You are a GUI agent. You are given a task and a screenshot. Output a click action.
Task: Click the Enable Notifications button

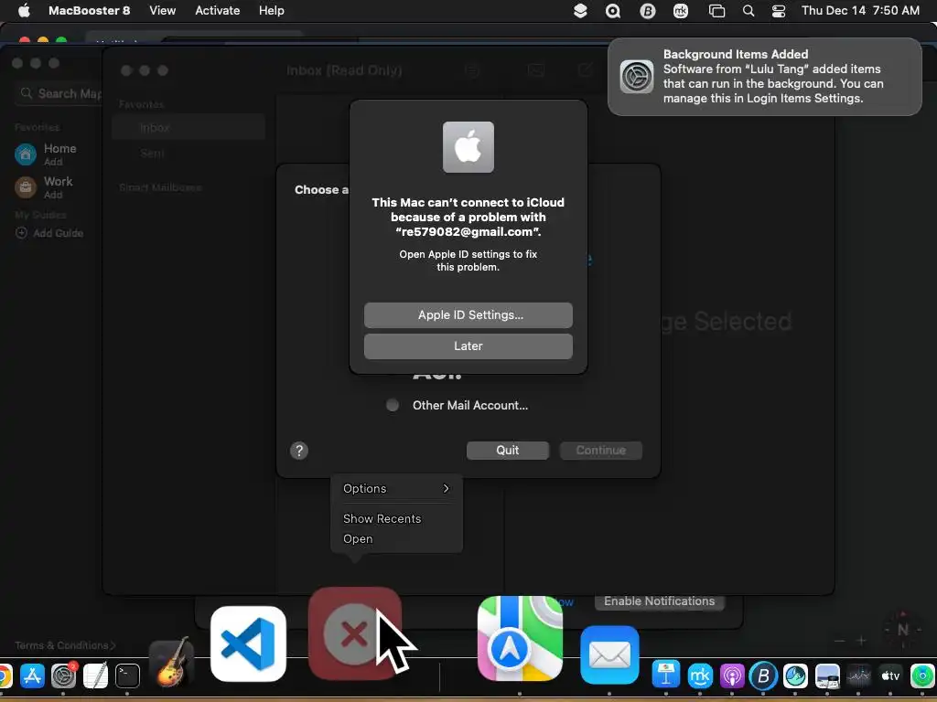(x=659, y=601)
